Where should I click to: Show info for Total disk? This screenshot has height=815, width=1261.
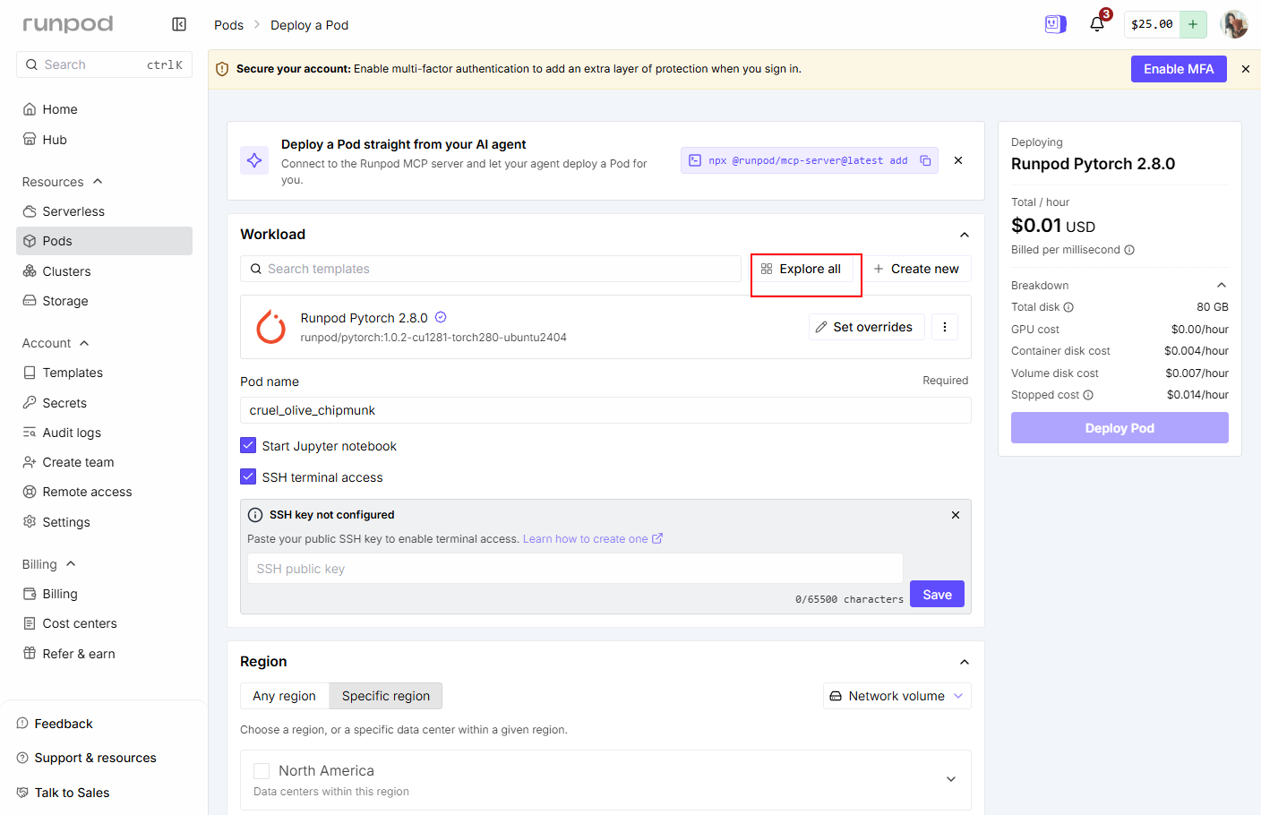1068,307
